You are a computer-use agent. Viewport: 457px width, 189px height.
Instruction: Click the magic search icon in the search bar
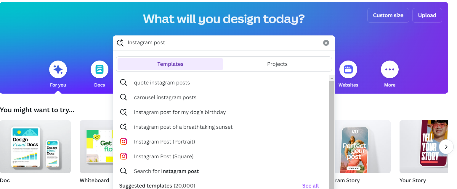120,43
